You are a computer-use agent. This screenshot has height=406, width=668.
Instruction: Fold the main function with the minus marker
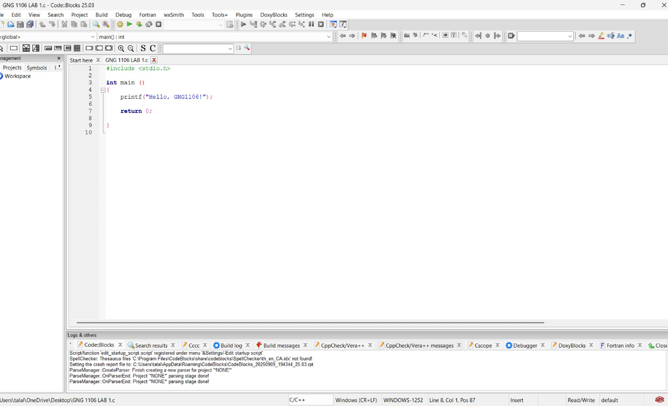click(x=103, y=90)
